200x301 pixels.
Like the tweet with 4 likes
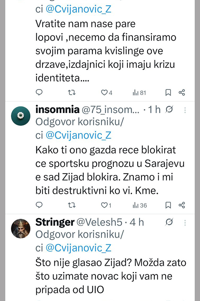pyautogui.click(x=105, y=93)
